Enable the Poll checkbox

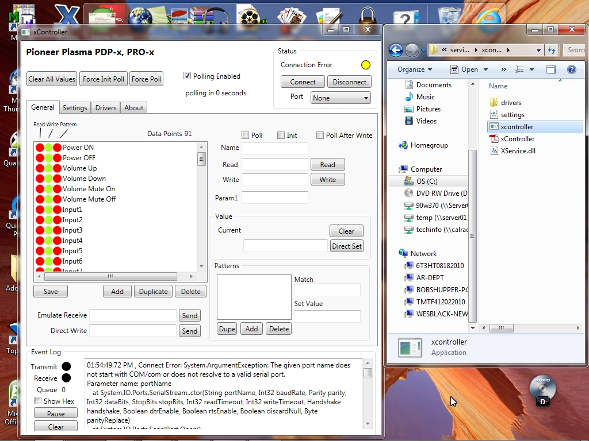(245, 135)
